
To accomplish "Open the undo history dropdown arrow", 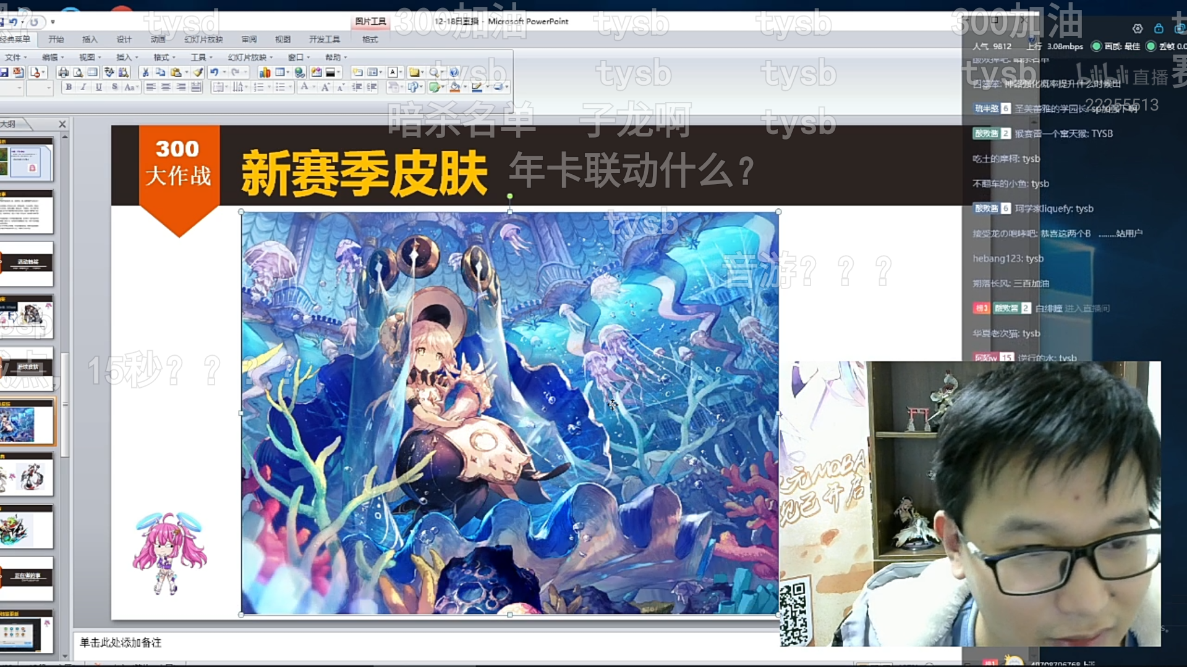I will [x=224, y=72].
